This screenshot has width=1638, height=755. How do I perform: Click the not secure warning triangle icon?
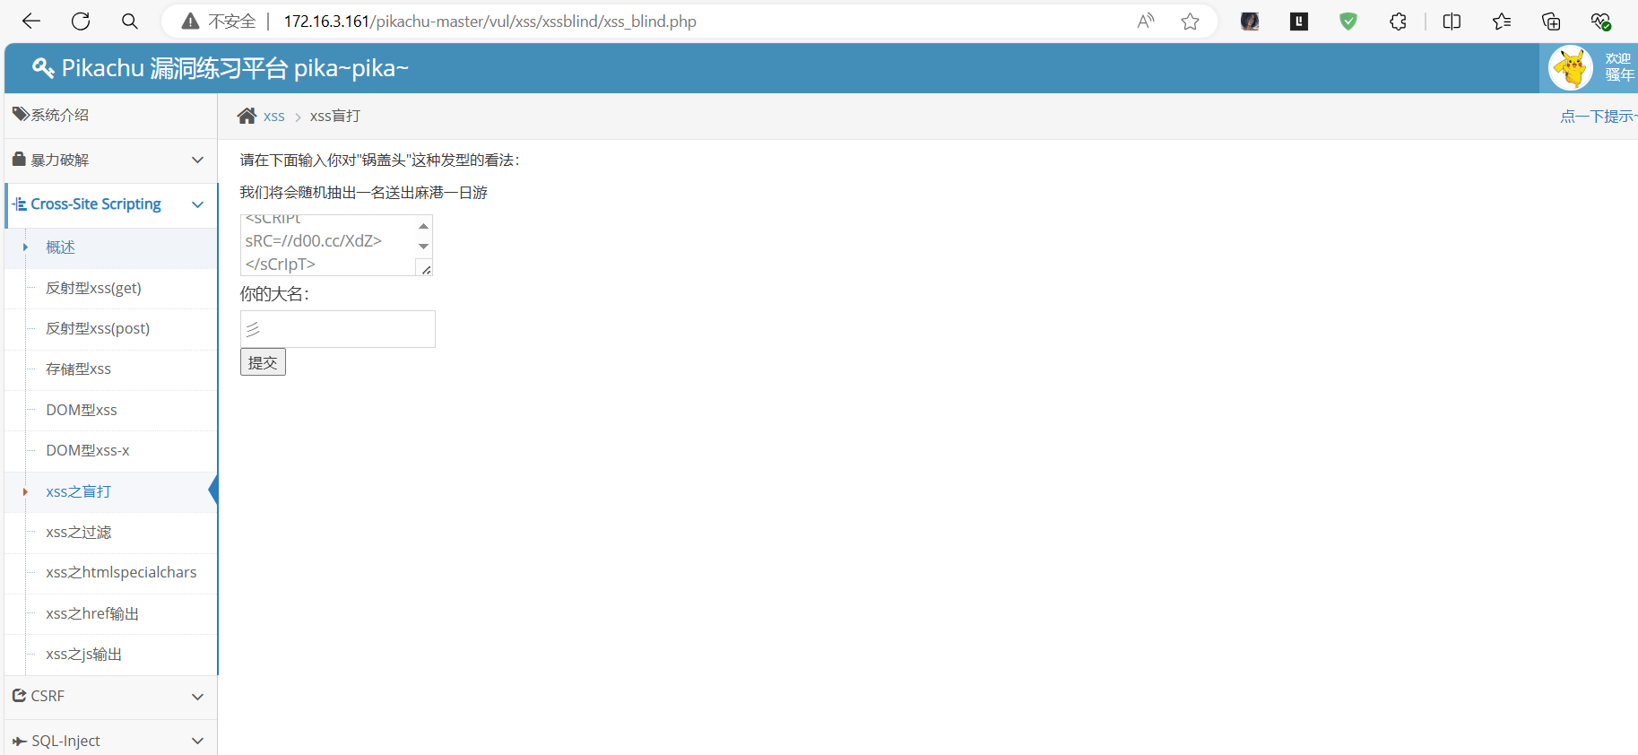[x=190, y=22]
